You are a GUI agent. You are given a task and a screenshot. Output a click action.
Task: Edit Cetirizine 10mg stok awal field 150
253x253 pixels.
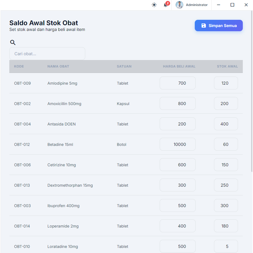[226, 164]
